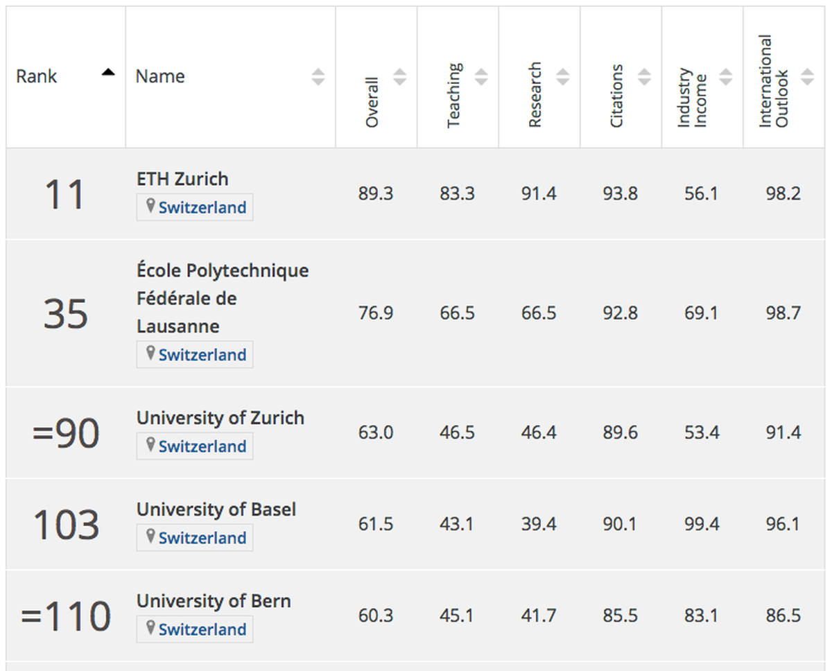Open University of Zurich page
The image size is (832, 671).
pos(220,418)
